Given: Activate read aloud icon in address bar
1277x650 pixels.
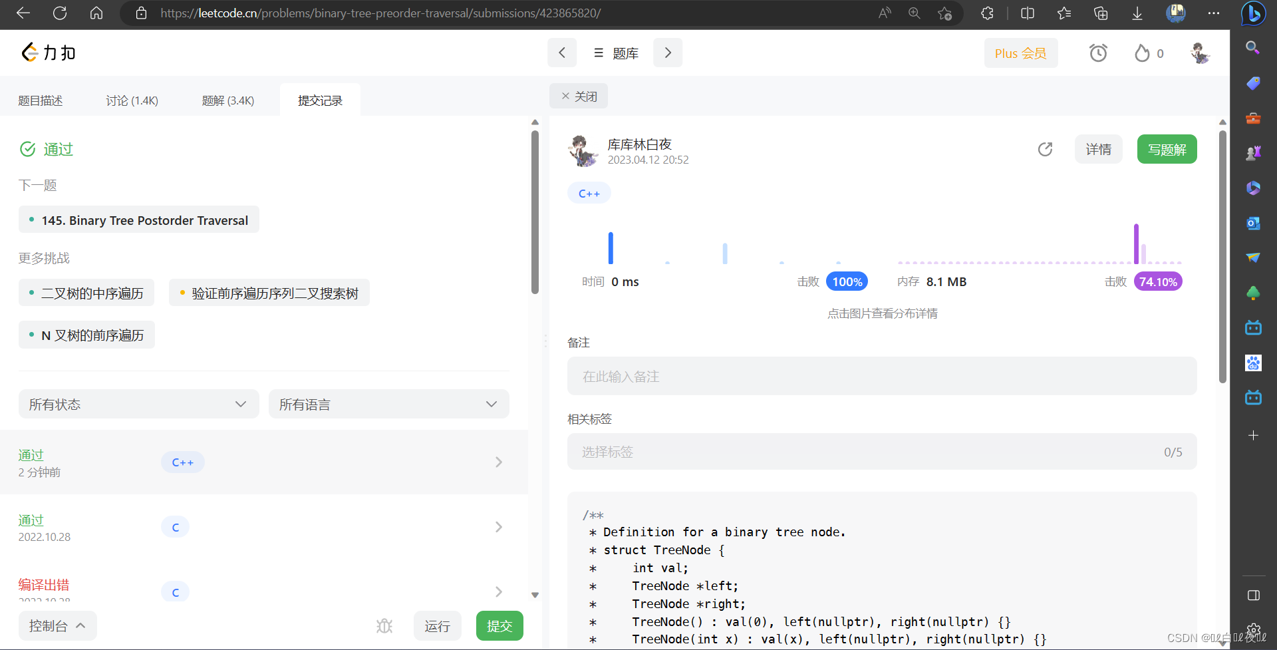Looking at the screenshot, I should click(885, 13).
